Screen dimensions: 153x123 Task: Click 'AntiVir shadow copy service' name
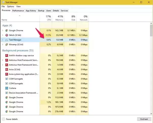tap(21, 56)
